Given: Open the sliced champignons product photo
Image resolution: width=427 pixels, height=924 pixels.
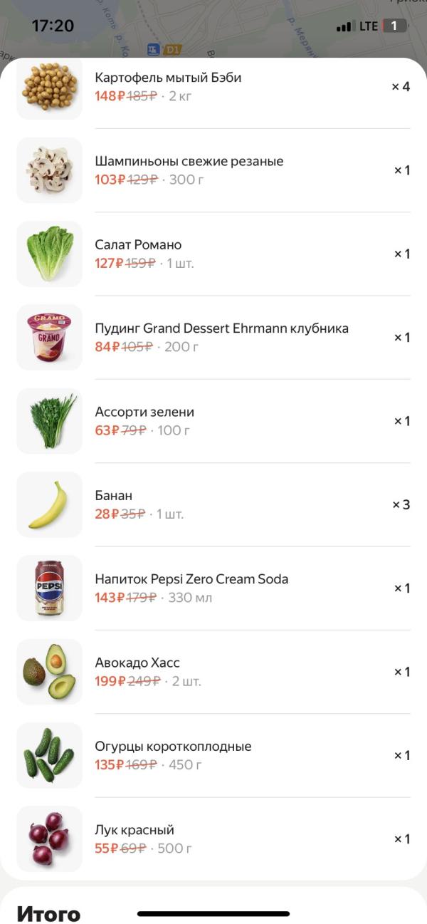Looking at the screenshot, I should tap(49, 170).
